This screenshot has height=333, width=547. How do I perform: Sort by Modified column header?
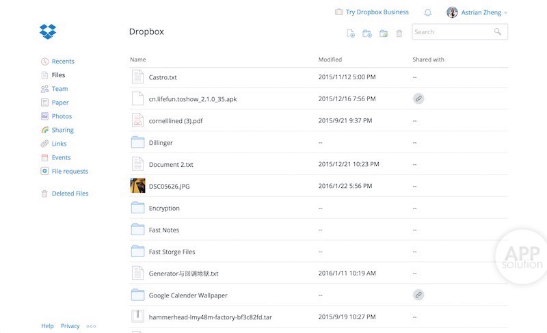330,59
